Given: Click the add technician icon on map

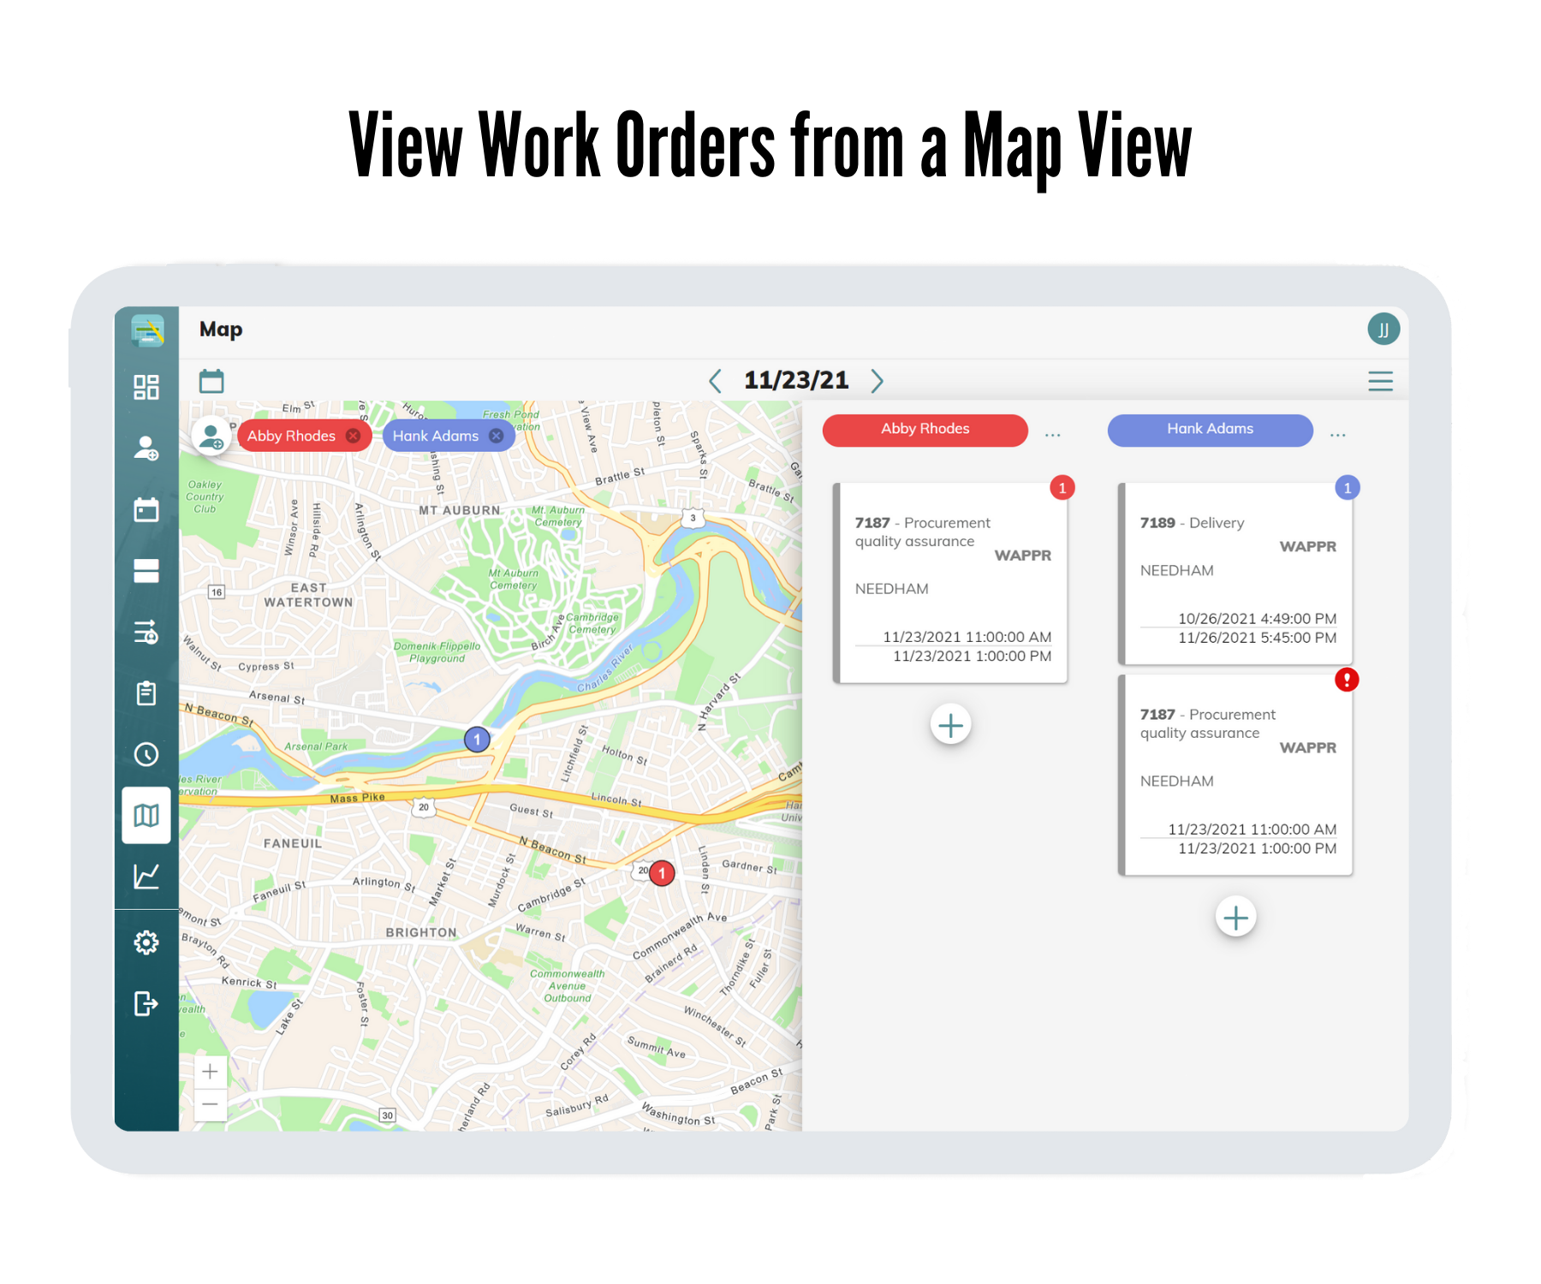Looking at the screenshot, I should click(x=211, y=437).
